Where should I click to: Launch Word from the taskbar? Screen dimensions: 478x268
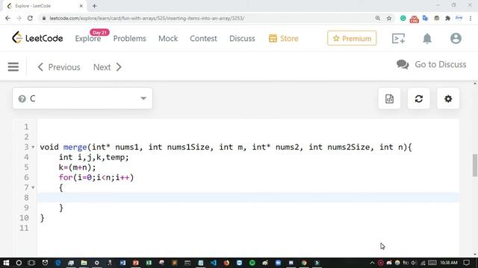[x=122, y=263]
